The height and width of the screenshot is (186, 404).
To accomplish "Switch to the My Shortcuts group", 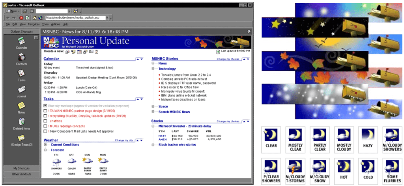I will (21, 168).
